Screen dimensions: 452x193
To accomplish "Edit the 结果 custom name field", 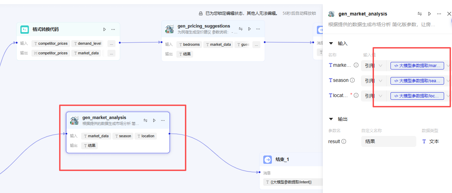I will [x=388, y=141].
